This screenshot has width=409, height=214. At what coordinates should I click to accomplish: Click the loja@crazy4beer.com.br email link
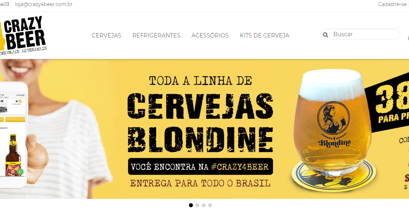(x=44, y=4)
